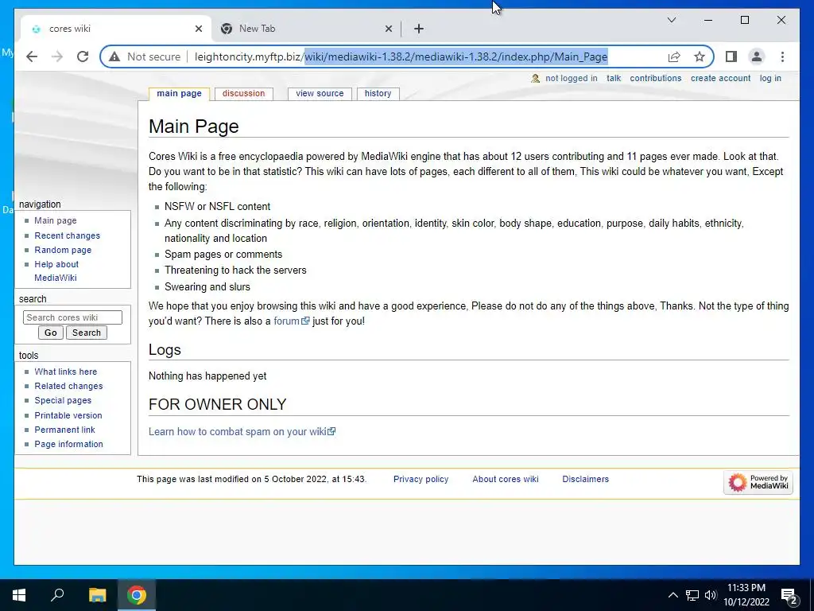Open the Printable version

point(68,415)
